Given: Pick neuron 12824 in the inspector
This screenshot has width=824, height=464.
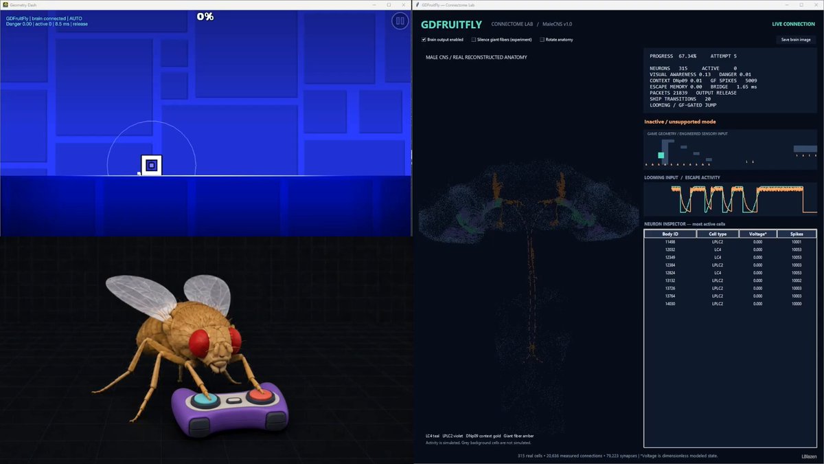Looking at the screenshot, I should (730, 273).
